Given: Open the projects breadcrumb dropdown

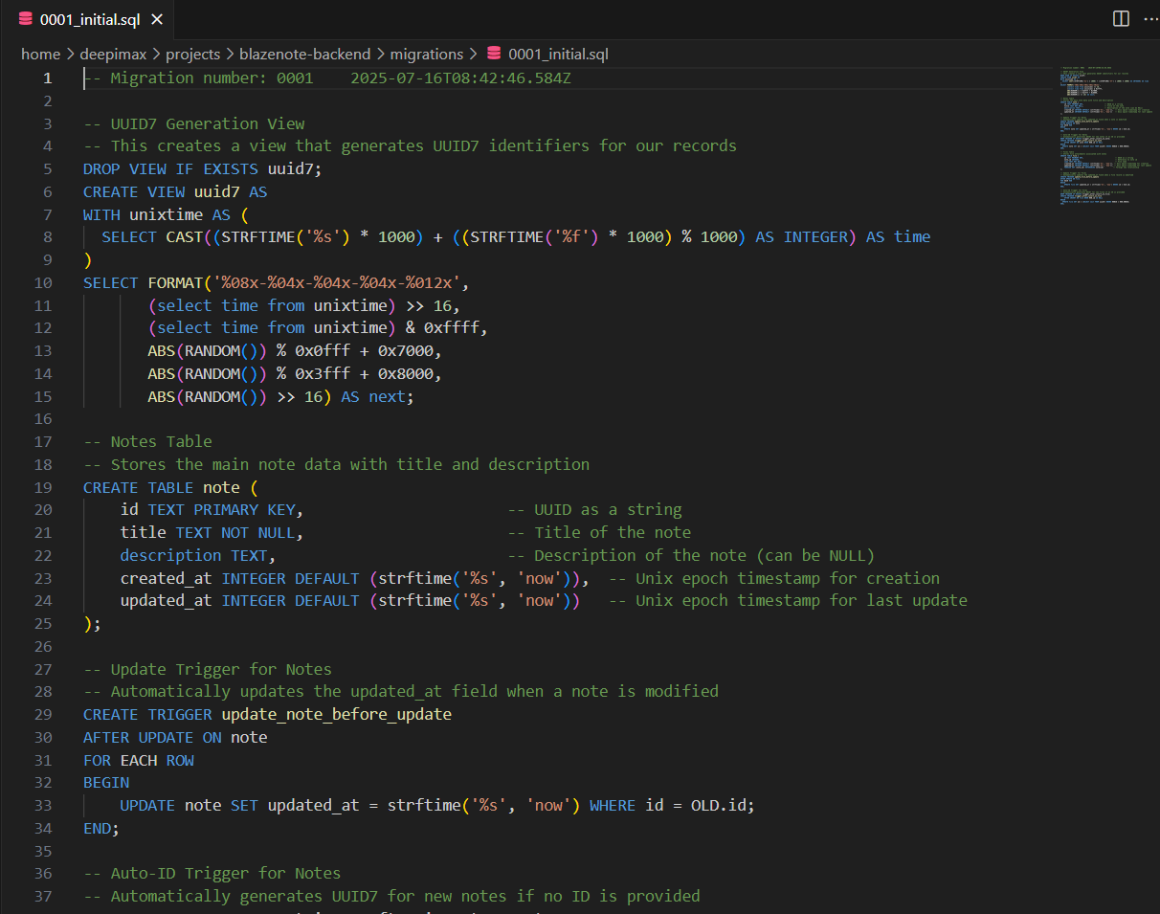Looking at the screenshot, I should click(x=192, y=54).
